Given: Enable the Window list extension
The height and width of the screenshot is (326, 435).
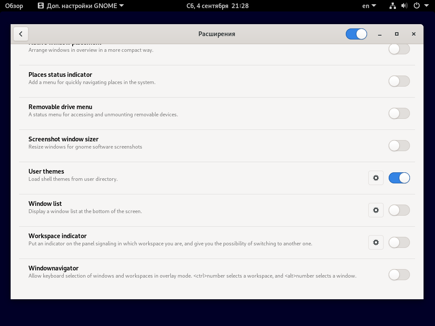Looking at the screenshot, I should [399, 210].
